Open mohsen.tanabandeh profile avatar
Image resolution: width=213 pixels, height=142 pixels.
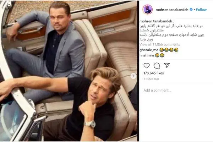[x=148, y=10]
